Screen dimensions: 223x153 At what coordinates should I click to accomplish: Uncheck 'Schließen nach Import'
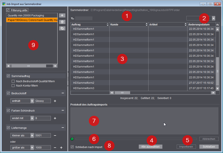(72, 147)
